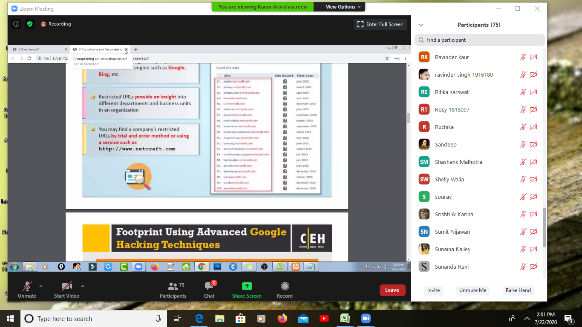
Task: Select Sandeep's profile photo avatar
Action: click(424, 144)
